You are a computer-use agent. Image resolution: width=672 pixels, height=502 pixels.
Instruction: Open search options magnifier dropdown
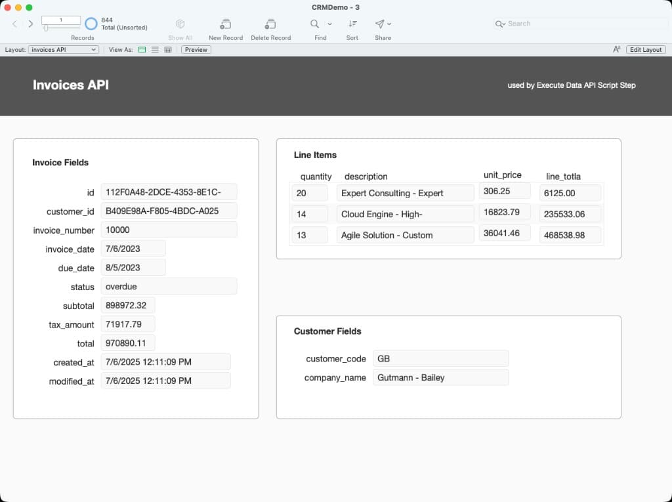(500, 24)
